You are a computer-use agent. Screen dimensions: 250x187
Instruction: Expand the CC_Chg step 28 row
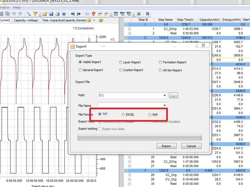[x=130, y=175]
